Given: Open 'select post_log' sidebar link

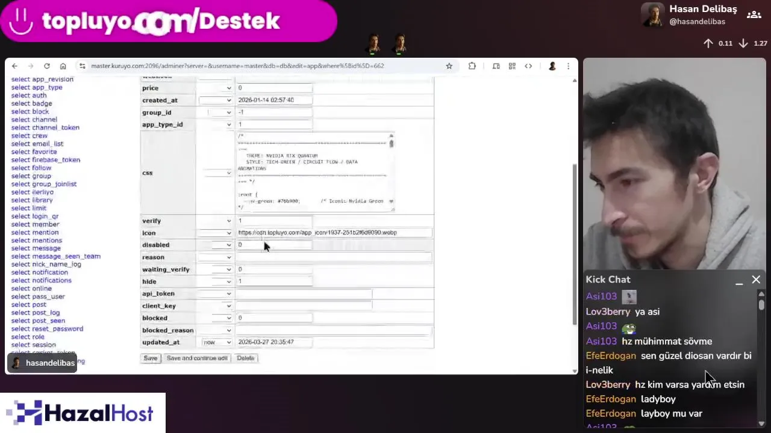Looking at the screenshot, I should (x=36, y=313).
